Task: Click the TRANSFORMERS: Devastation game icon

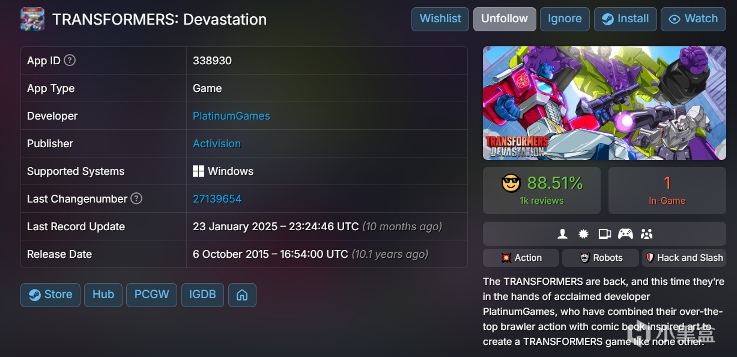Action: click(32, 19)
